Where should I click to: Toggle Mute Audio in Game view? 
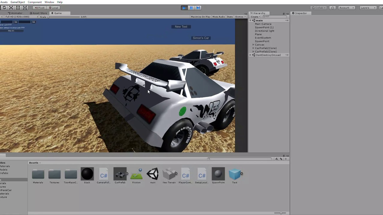click(x=218, y=17)
